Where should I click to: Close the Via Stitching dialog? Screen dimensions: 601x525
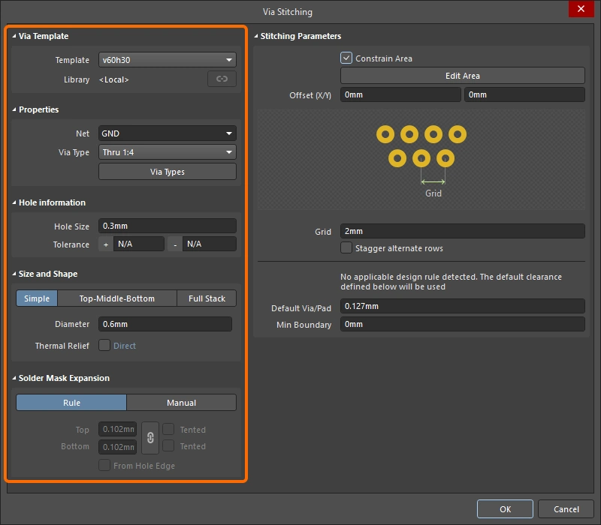click(x=581, y=10)
